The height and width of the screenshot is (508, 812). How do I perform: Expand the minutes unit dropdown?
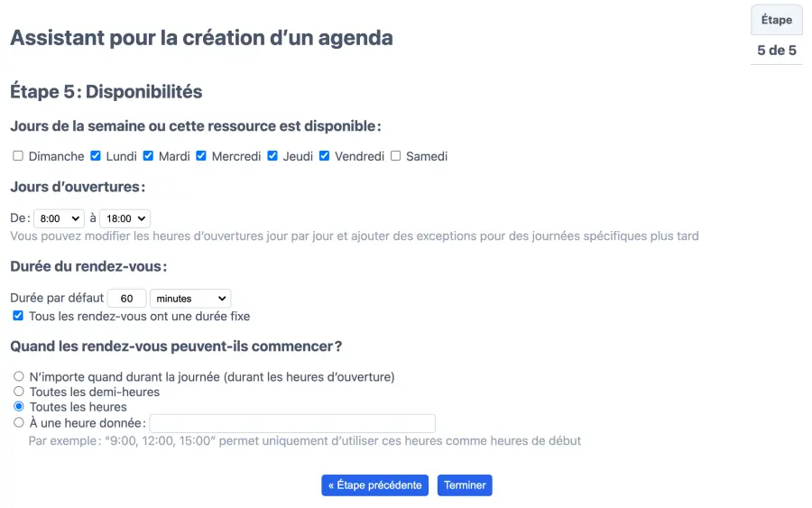[x=190, y=299]
